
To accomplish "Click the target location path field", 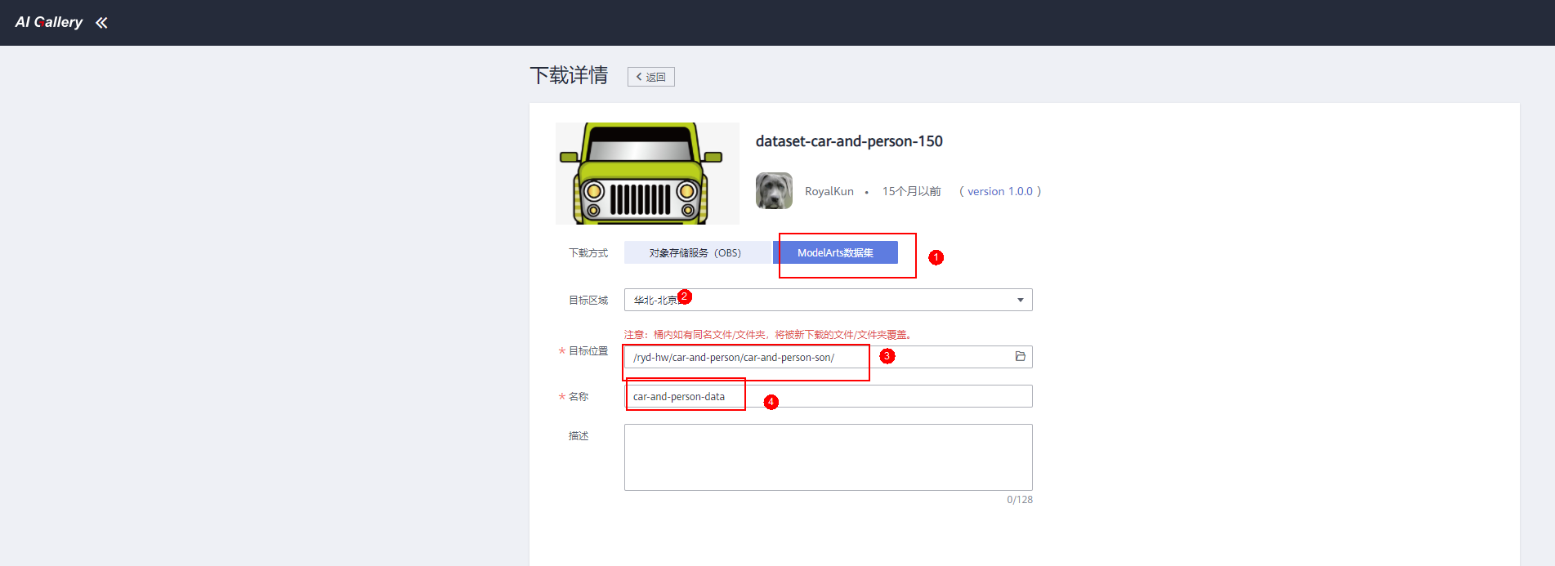I will tap(829, 357).
